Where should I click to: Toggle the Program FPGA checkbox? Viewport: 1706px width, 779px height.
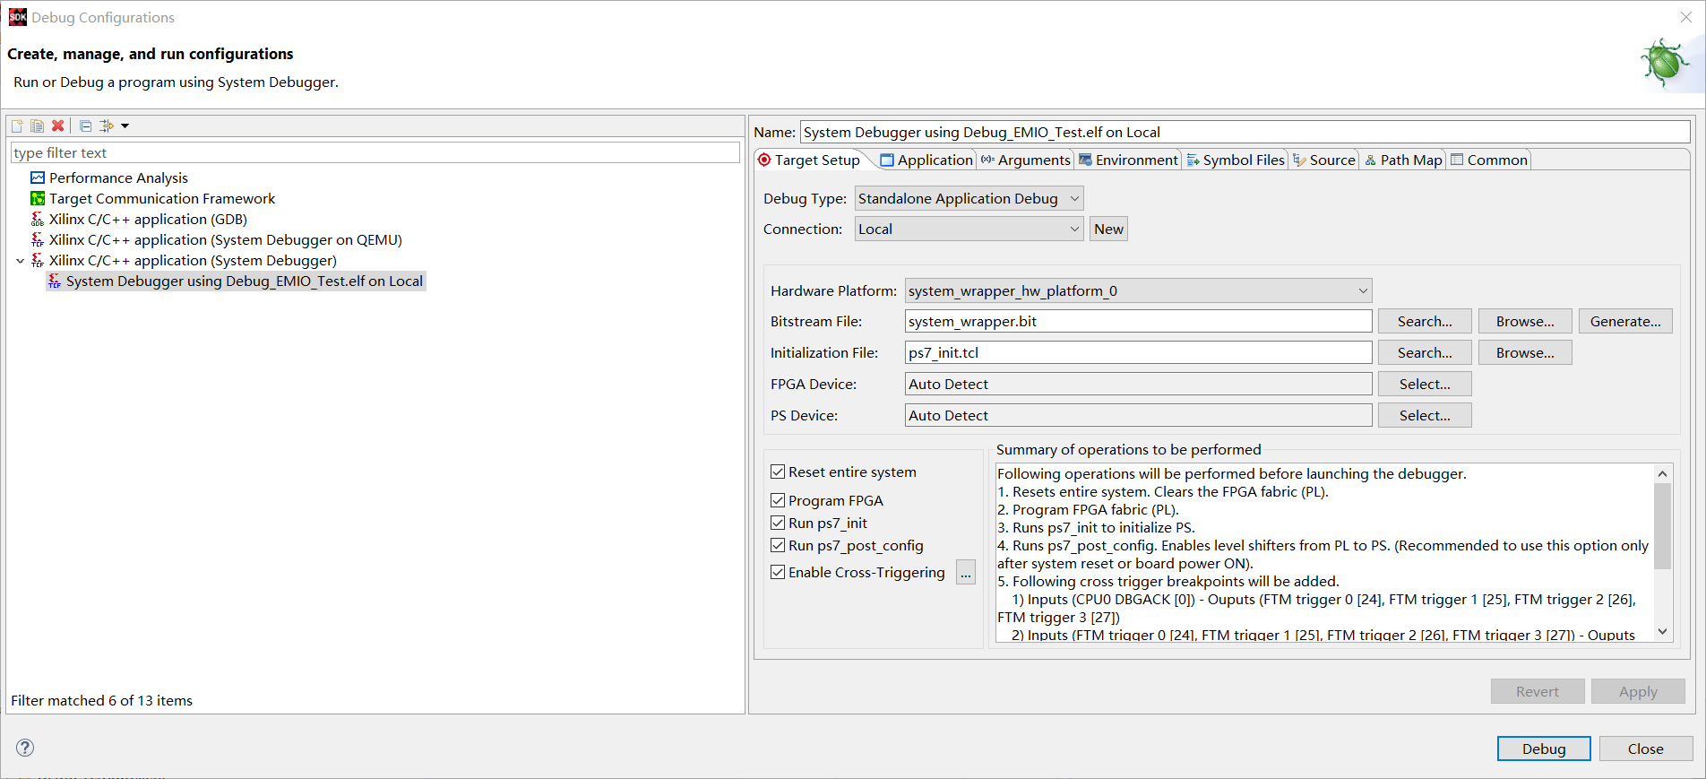tap(778, 500)
